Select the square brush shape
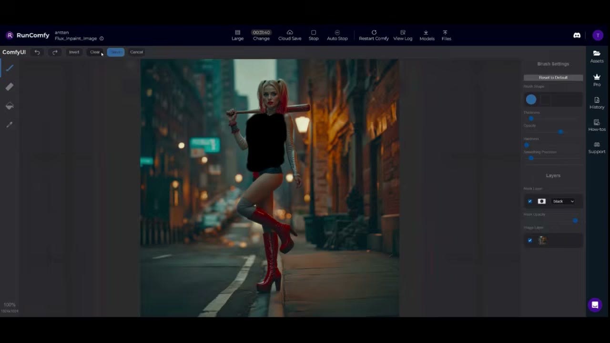 click(x=546, y=100)
